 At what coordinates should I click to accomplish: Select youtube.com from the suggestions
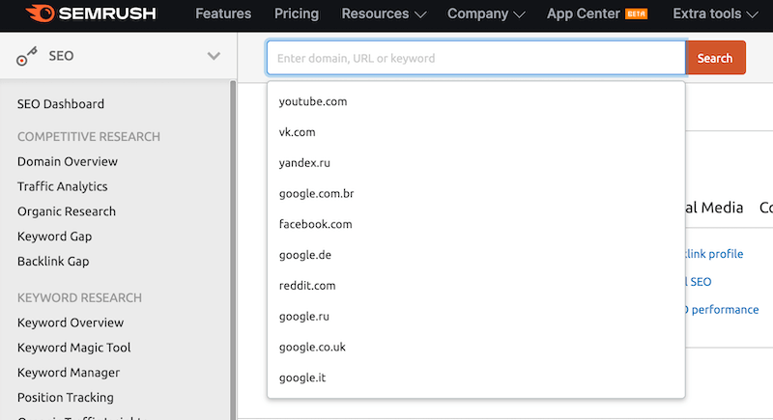click(475, 101)
